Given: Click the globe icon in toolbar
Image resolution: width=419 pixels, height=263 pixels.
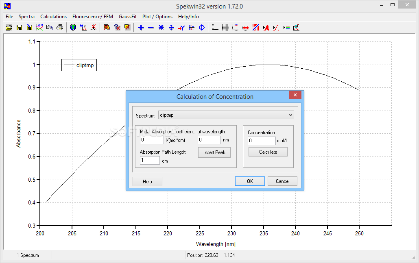Looking at the screenshot, I should click(x=73, y=27).
